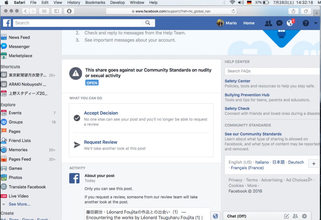Open Memories in Explore
The width and height of the screenshot is (321, 220).
click(18, 150)
